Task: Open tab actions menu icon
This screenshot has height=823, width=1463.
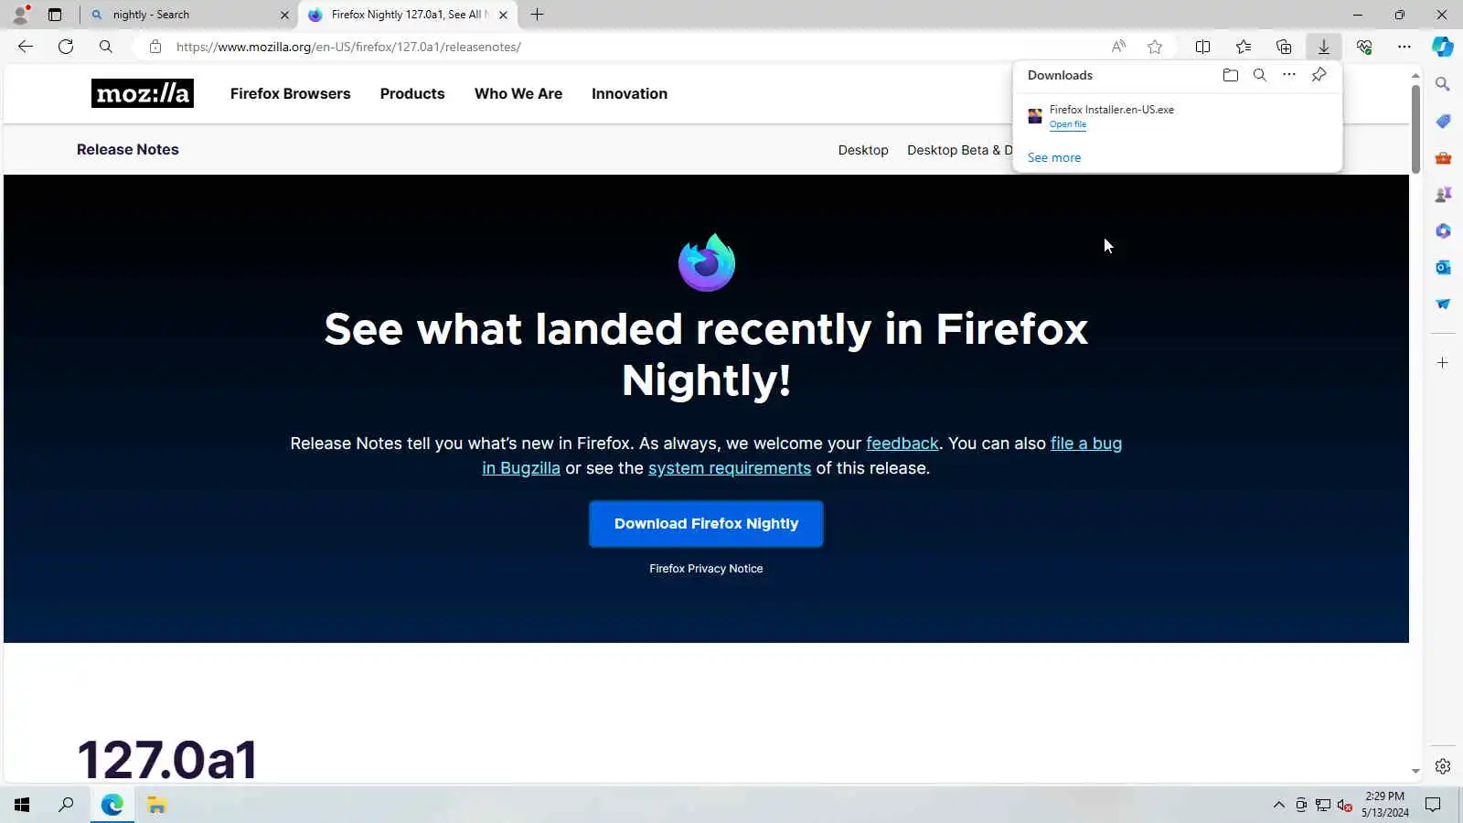Action: (55, 15)
